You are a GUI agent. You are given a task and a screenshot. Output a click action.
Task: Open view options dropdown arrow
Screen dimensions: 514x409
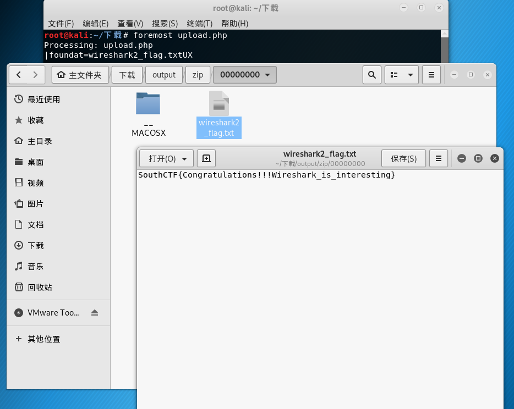[410, 75]
